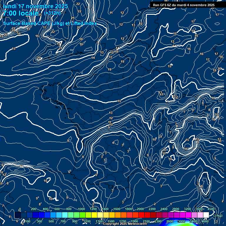Select the orange swatch in the color scale

[117, 215]
